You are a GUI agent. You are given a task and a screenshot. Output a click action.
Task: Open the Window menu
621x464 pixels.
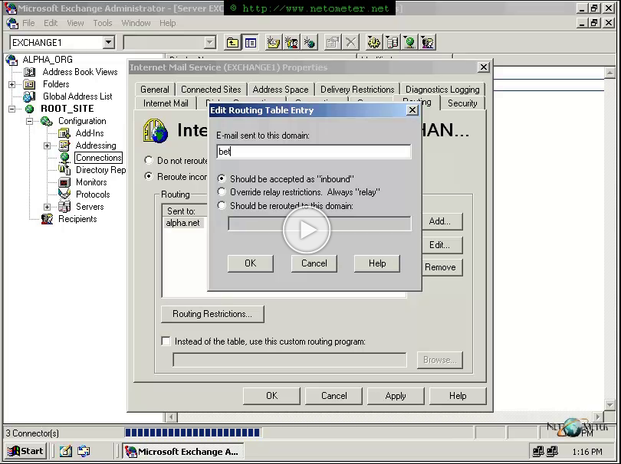(x=136, y=23)
